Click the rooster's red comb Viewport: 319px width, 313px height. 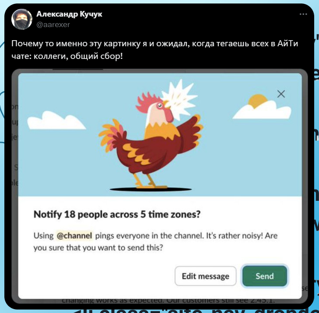[x=148, y=100]
